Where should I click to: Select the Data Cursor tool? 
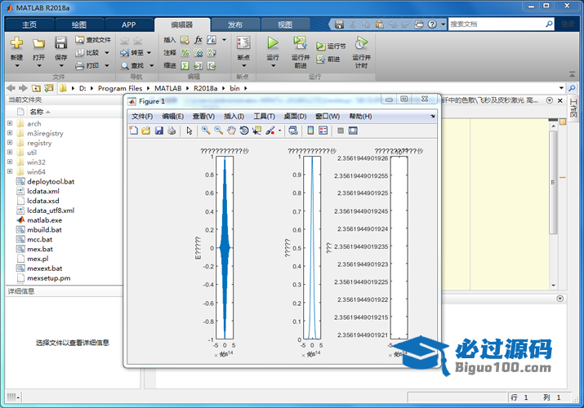(256, 131)
